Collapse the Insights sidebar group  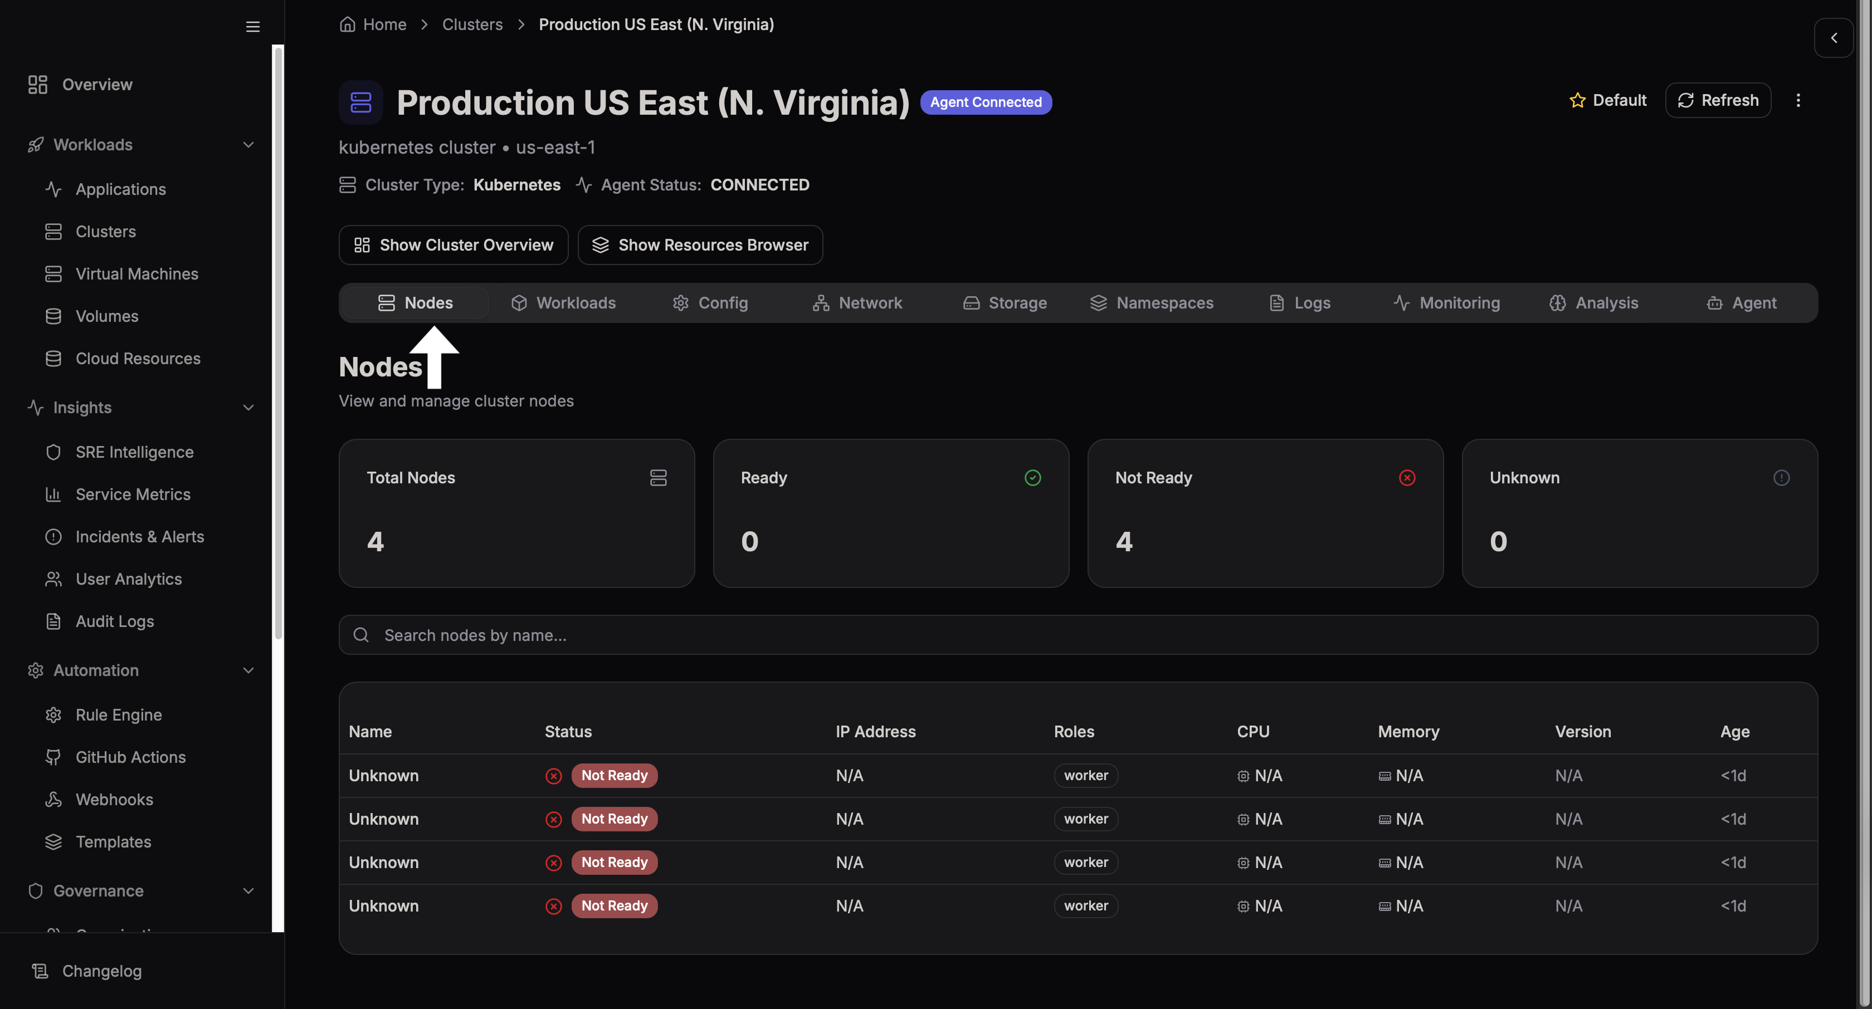point(248,408)
